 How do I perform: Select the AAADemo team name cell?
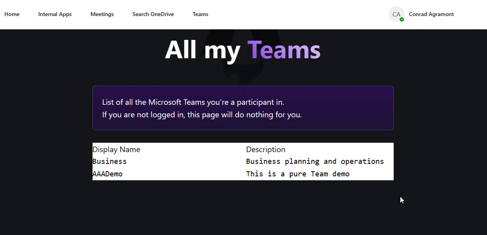[x=107, y=174]
